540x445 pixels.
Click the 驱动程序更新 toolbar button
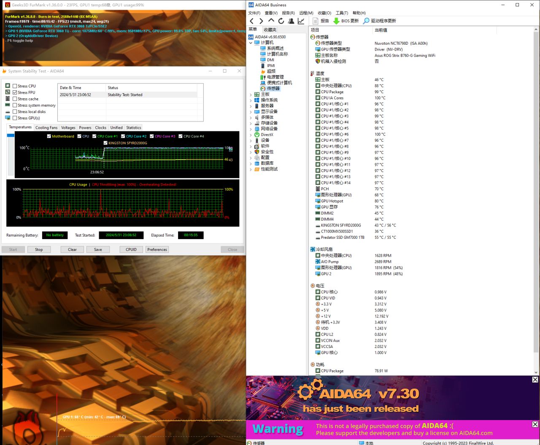(380, 21)
